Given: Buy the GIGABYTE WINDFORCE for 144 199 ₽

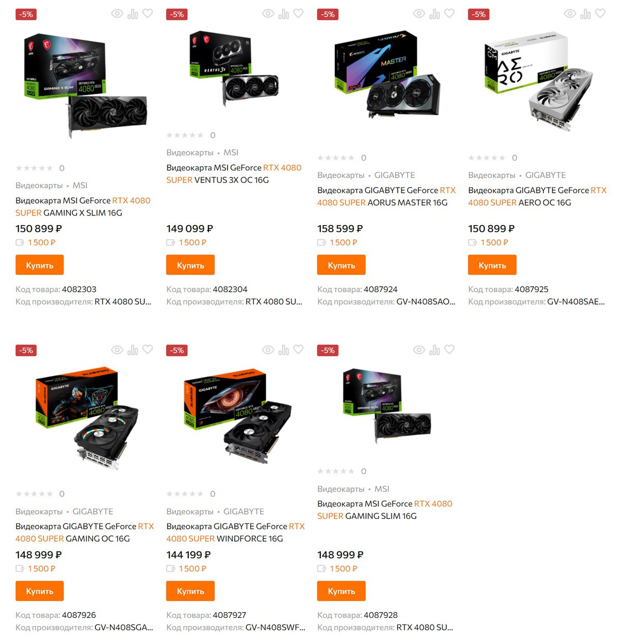Looking at the screenshot, I should [190, 591].
